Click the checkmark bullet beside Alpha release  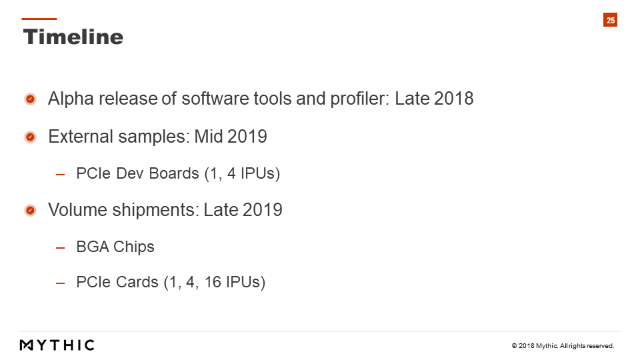tap(30, 99)
